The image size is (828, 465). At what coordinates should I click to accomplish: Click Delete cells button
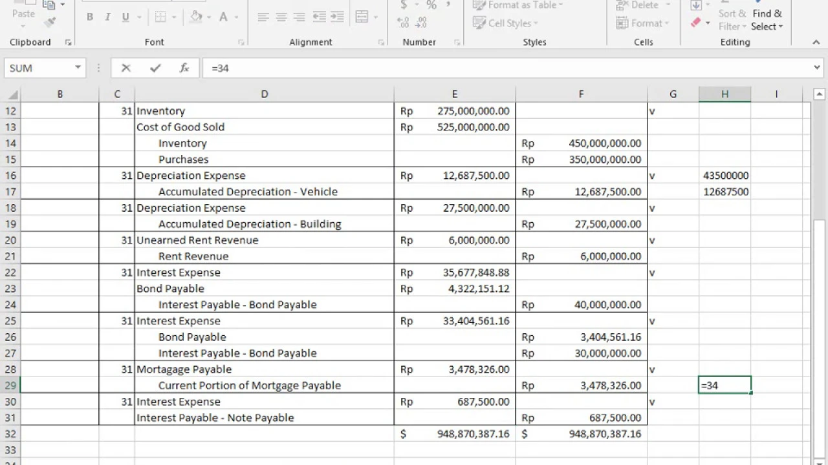(644, 5)
